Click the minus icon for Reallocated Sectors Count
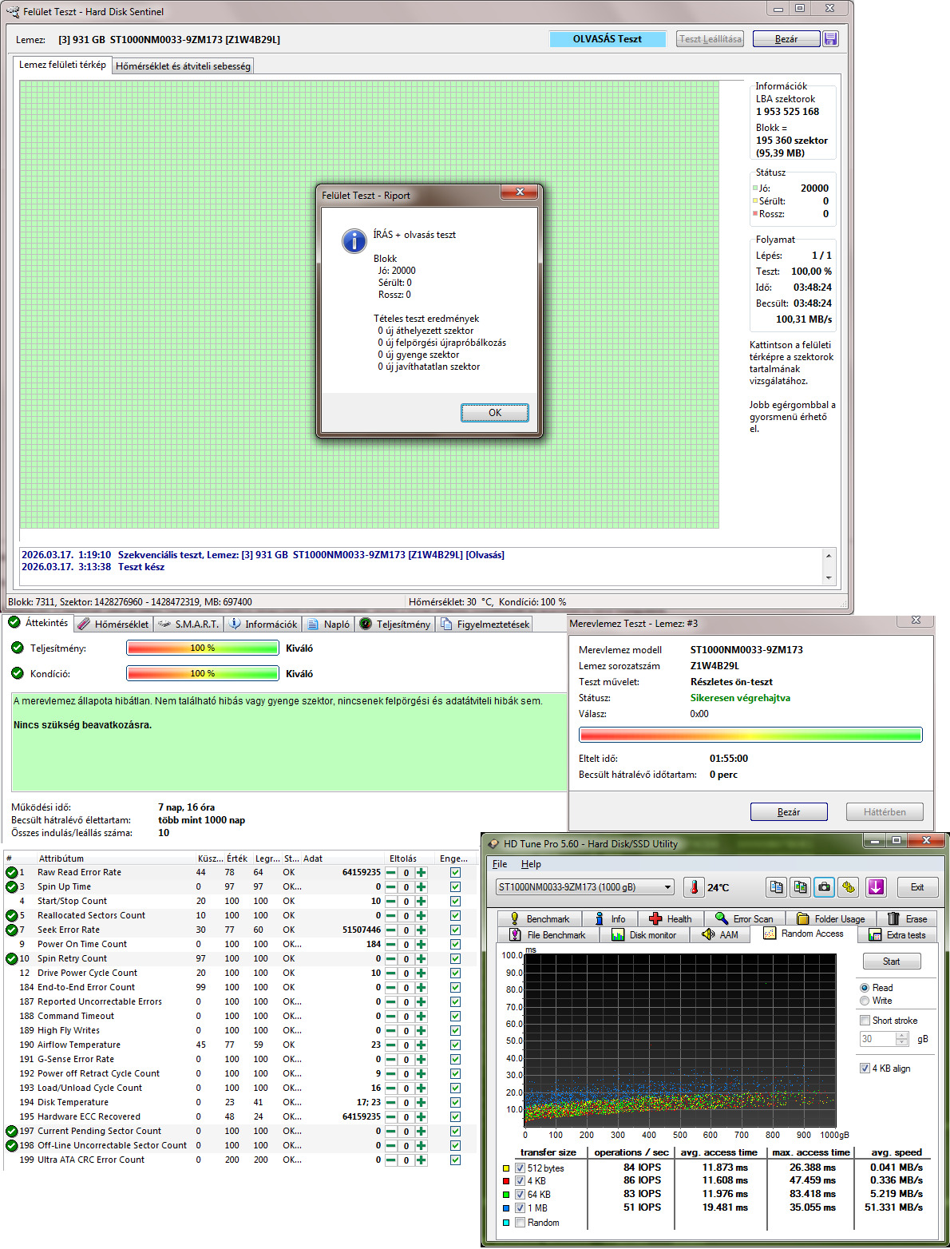The height and width of the screenshot is (1249, 950). 390,916
